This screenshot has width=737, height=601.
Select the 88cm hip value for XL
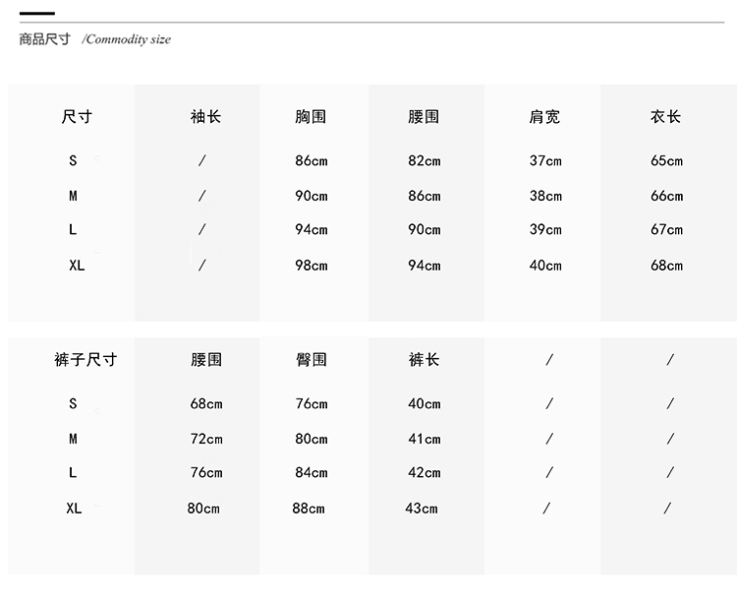pos(308,509)
